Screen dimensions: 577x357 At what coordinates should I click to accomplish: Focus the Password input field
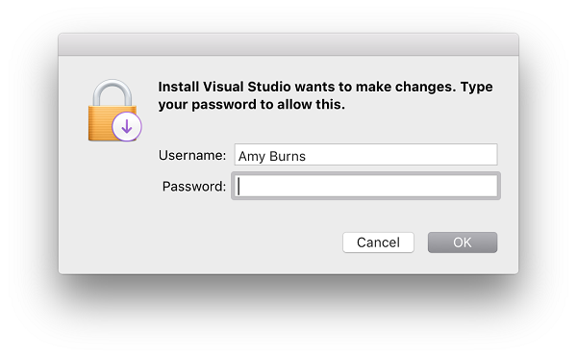(365, 186)
